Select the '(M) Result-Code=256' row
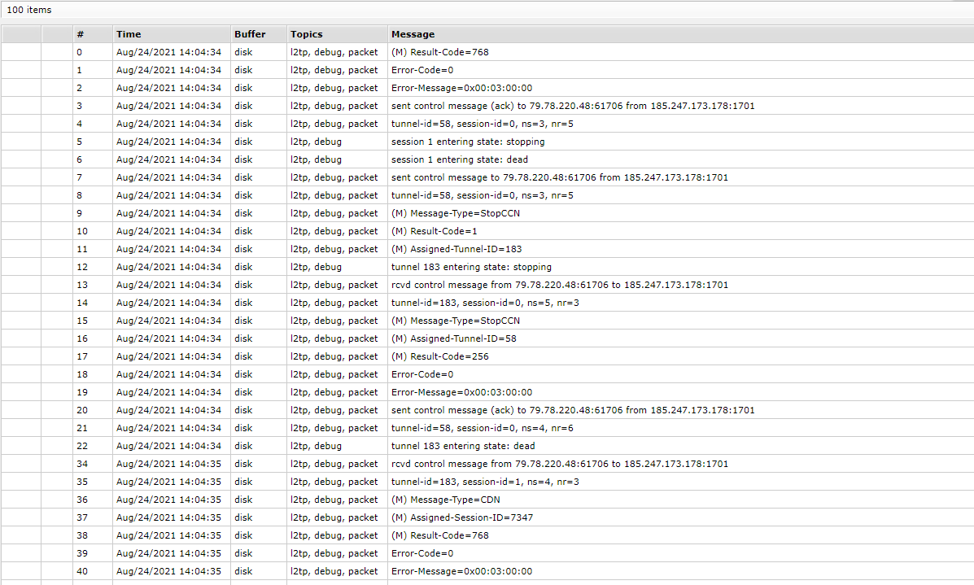974x585 pixels. pyautogui.click(x=439, y=356)
